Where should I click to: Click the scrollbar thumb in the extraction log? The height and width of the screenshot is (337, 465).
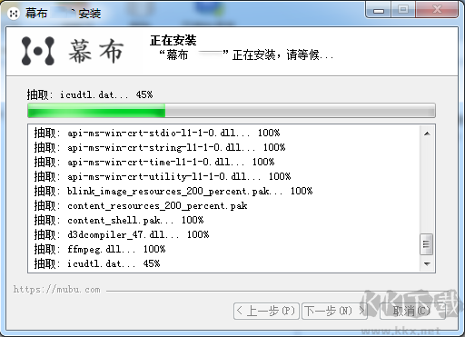click(x=427, y=244)
